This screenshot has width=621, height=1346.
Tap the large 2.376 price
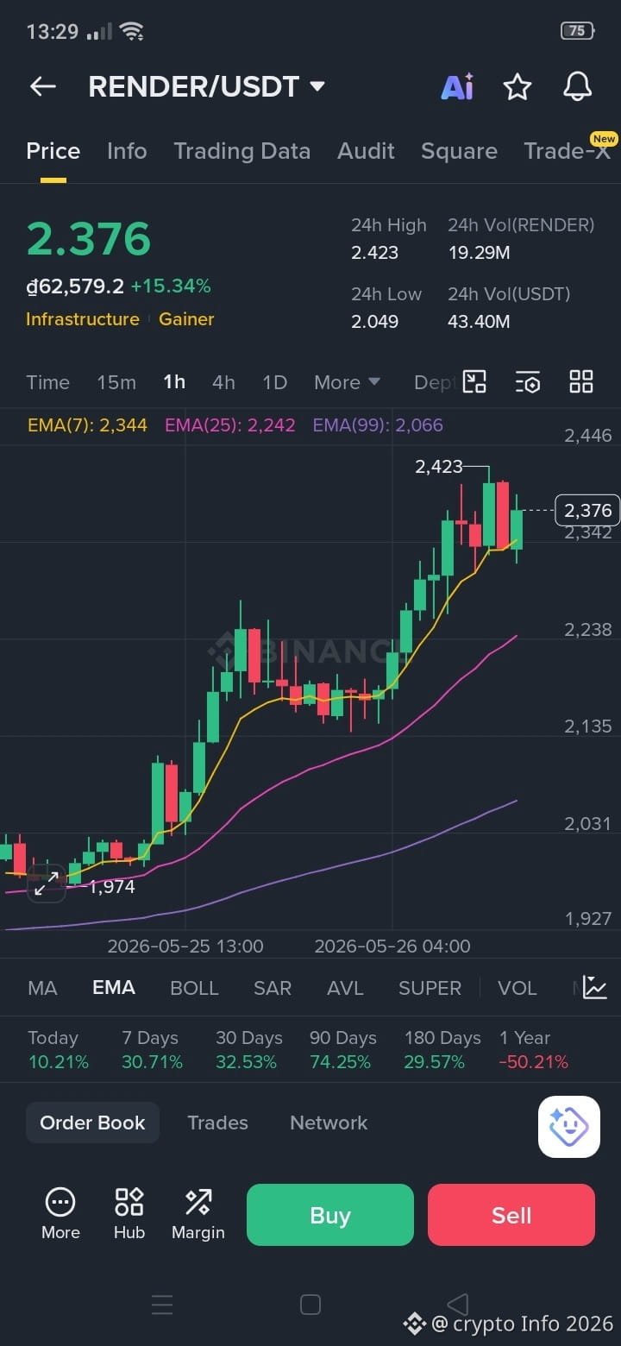point(89,239)
